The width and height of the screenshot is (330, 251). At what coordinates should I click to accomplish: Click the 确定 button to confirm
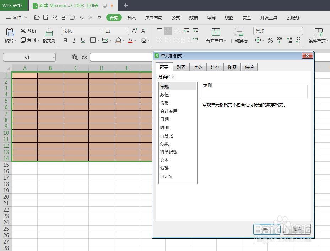tap(267, 229)
